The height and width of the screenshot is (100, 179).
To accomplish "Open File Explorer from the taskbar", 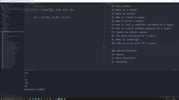I will click(x=30, y=99).
